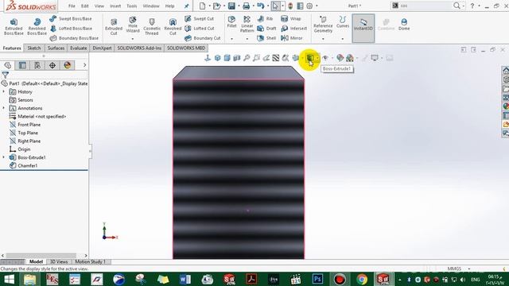Toggle the pin icon beside the Help menu
Screen dimensions: 509x286
(186, 6)
